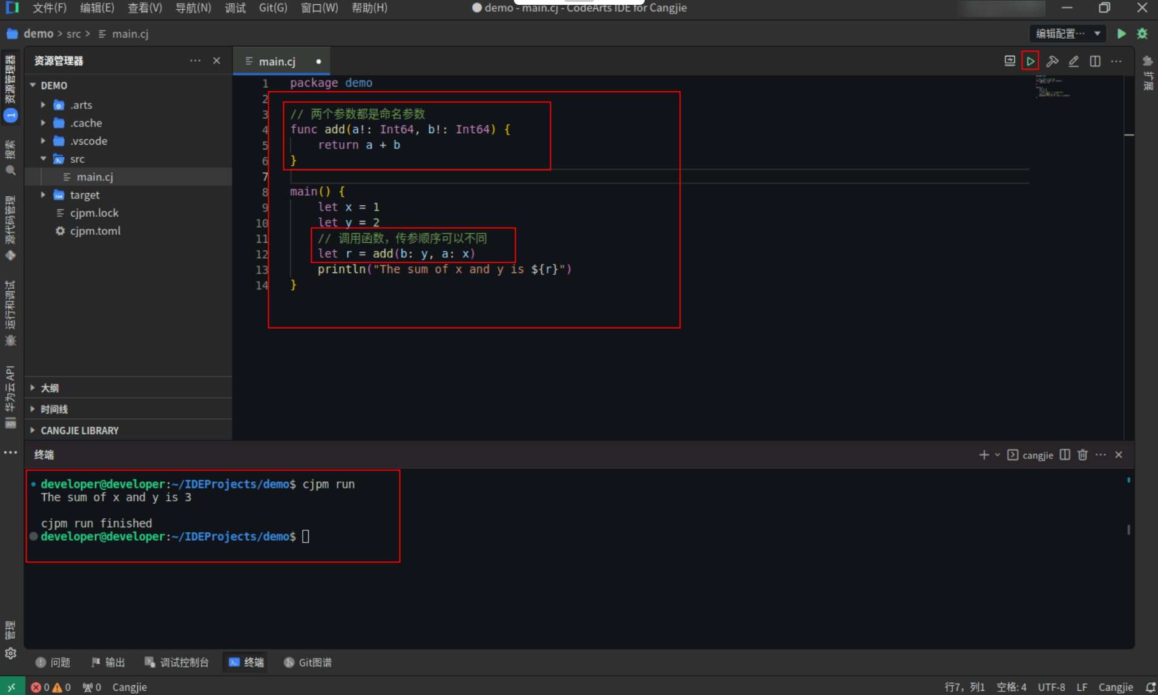Run the project with the green play icon

click(1121, 34)
